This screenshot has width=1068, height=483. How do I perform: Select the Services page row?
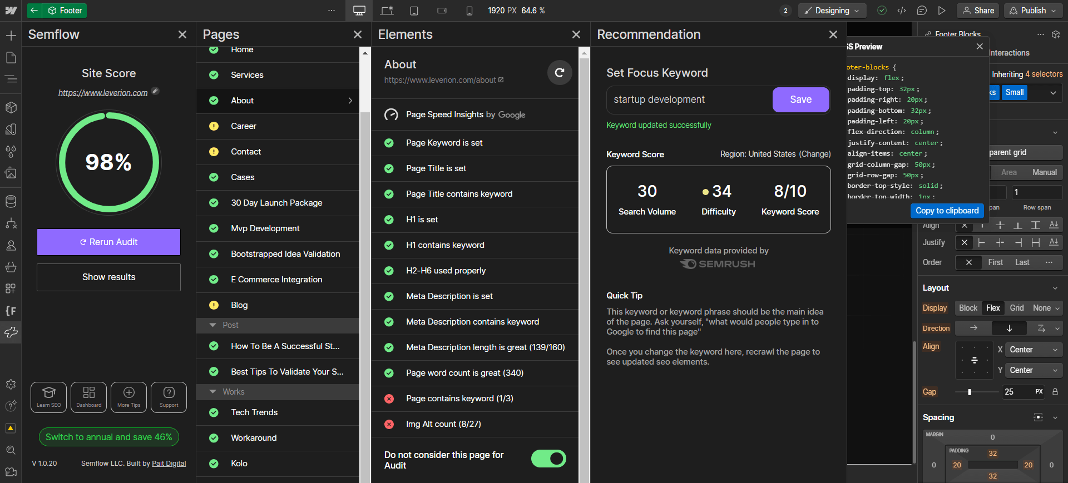[x=278, y=75]
